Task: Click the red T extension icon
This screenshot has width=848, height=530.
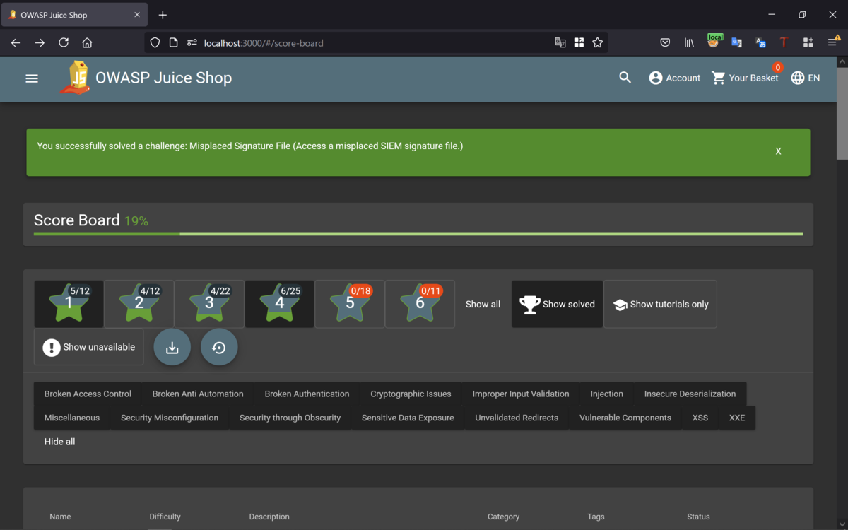Action: [x=784, y=43]
